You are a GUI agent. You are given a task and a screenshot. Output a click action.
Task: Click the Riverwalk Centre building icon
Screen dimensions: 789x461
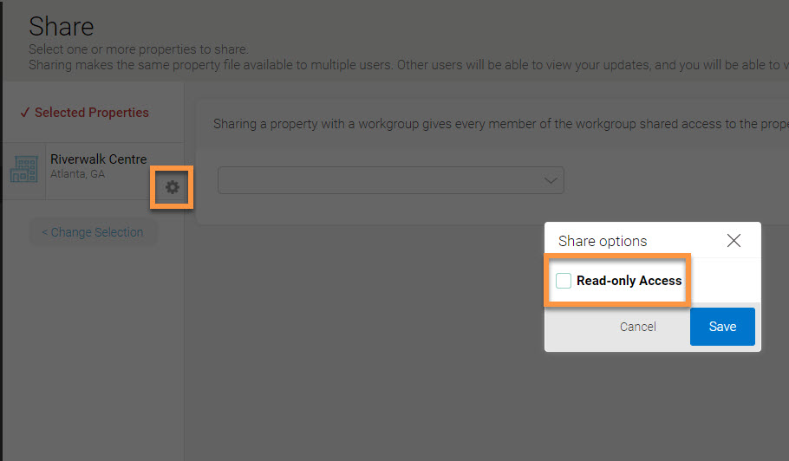pos(23,168)
